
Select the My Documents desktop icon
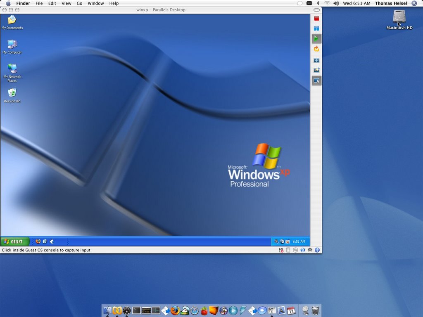(12, 22)
